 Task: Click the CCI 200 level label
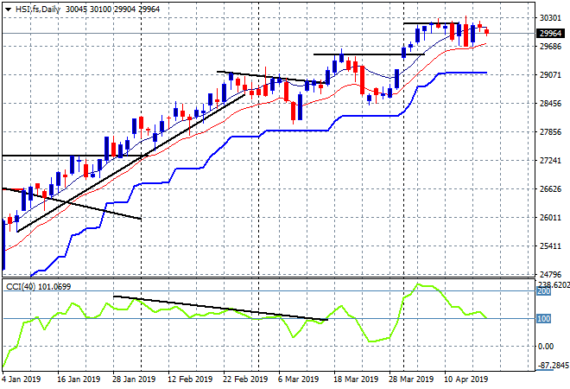pos(545,292)
